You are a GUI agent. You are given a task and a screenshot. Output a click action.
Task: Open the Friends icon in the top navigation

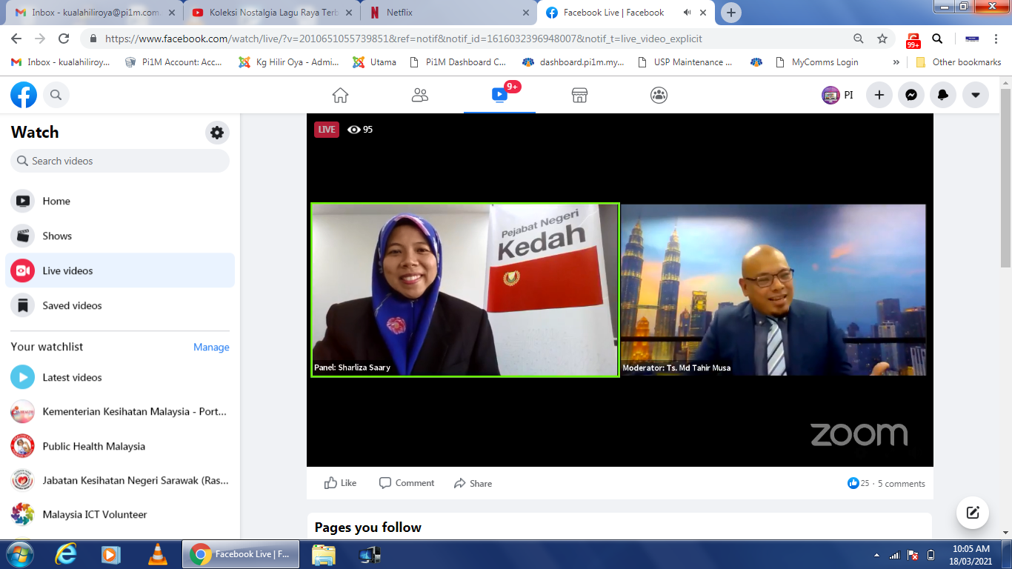[420, 95]
